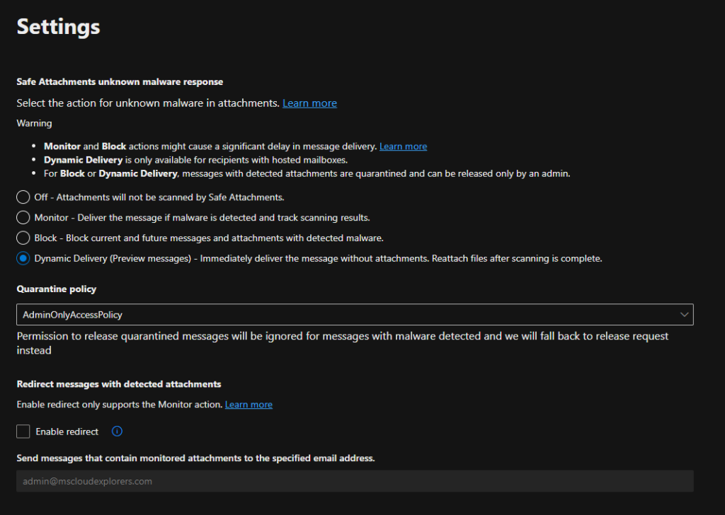This screenshot has width=725, height=515.
Task: Select the Off radio button circle
Action: tap(23, 197)
